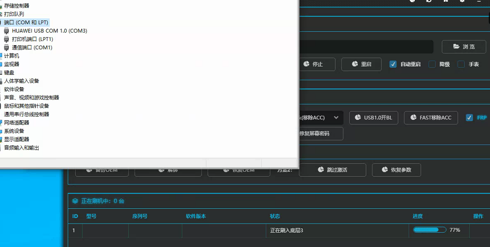Viewport: 490px width, 247px height.
Task: Click the 正在刷机中: 0 台 label
Action: click(103, 201)
